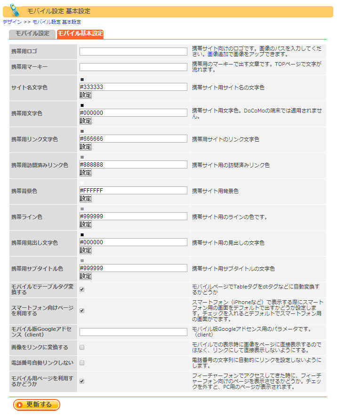Screen dimensions: 337x416
Task: Click the 携帯用リンク文字色 color swatch
Action: coord(82,131)
